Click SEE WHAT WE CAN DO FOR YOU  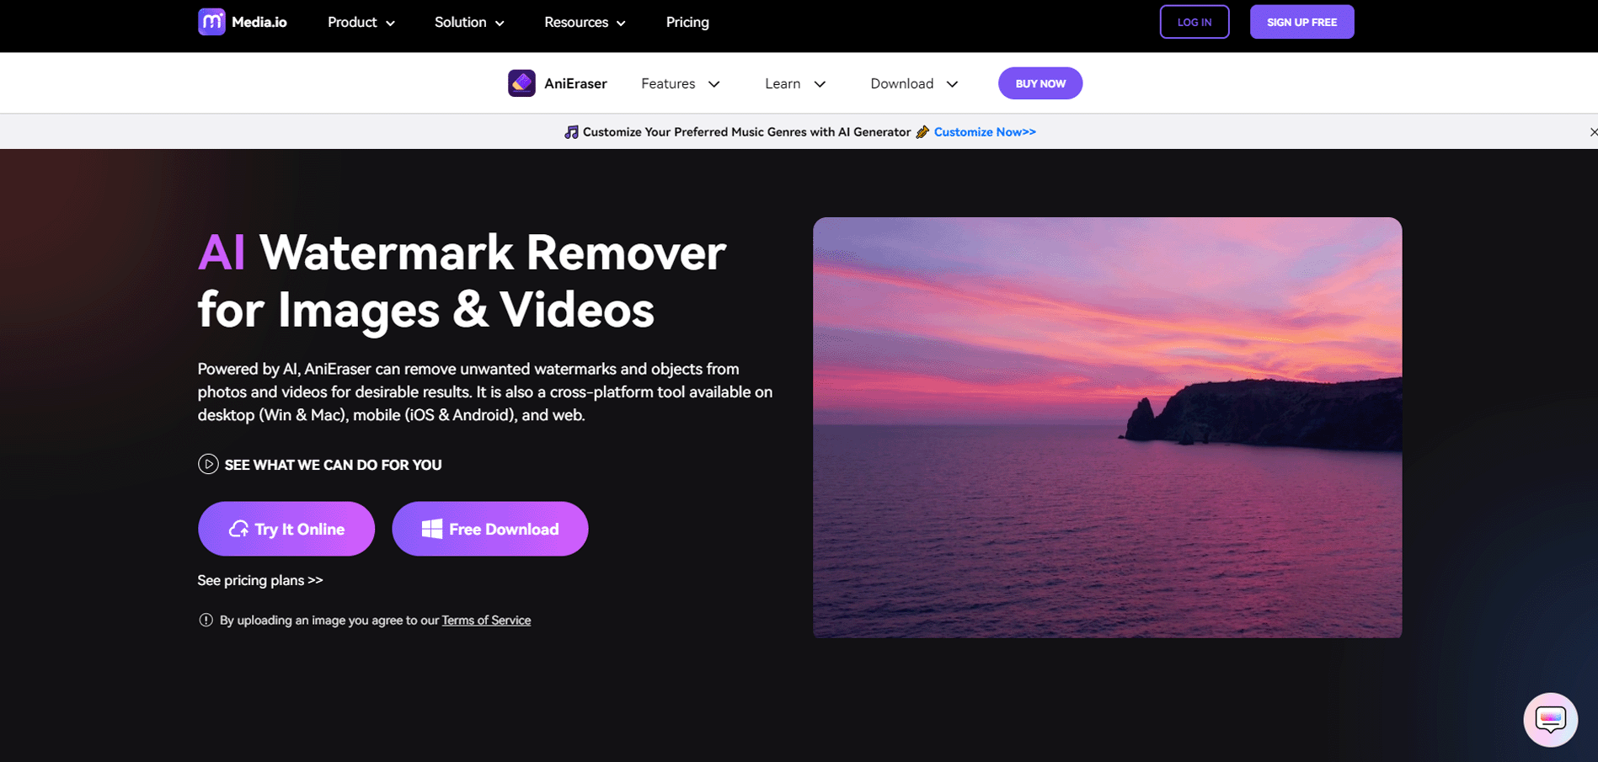pos(333,465)
